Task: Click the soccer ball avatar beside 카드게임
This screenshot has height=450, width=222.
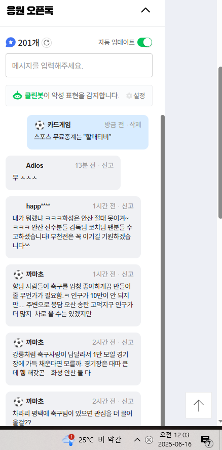Action: (40, 125)
